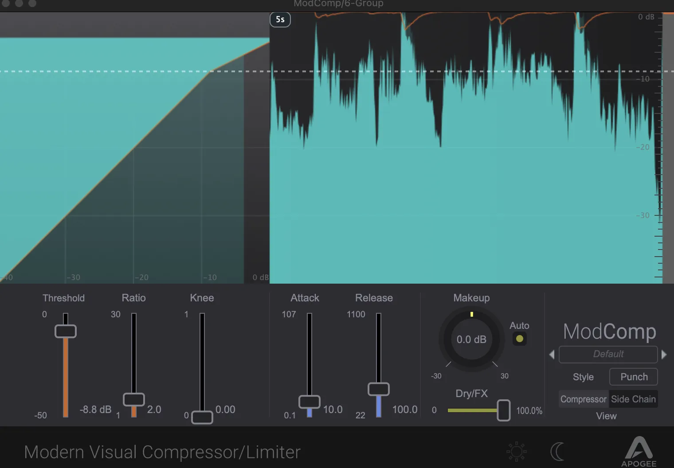Click the gain reduction meter on right edge
This screenshot has width=674, height=468.
click(x=667, y=148)
